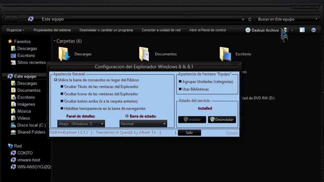Expand the address bar history chevron
This screenshot has width=324, height=182.
click(243, 19)
